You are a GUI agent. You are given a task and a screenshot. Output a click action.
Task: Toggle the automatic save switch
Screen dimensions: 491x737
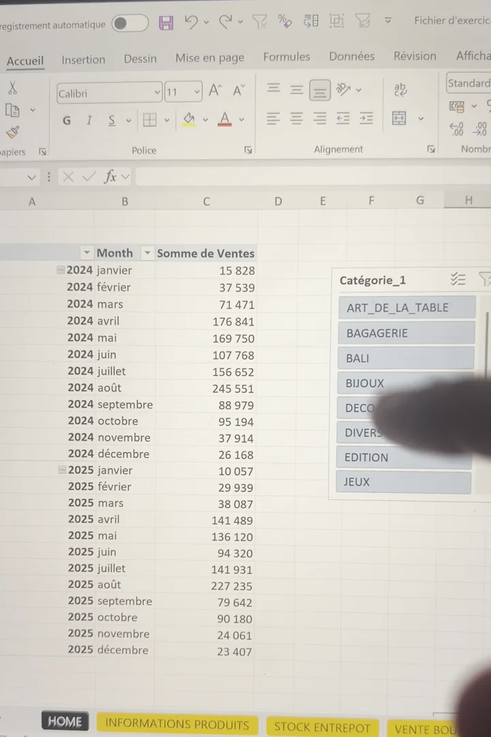click(130, 23)
